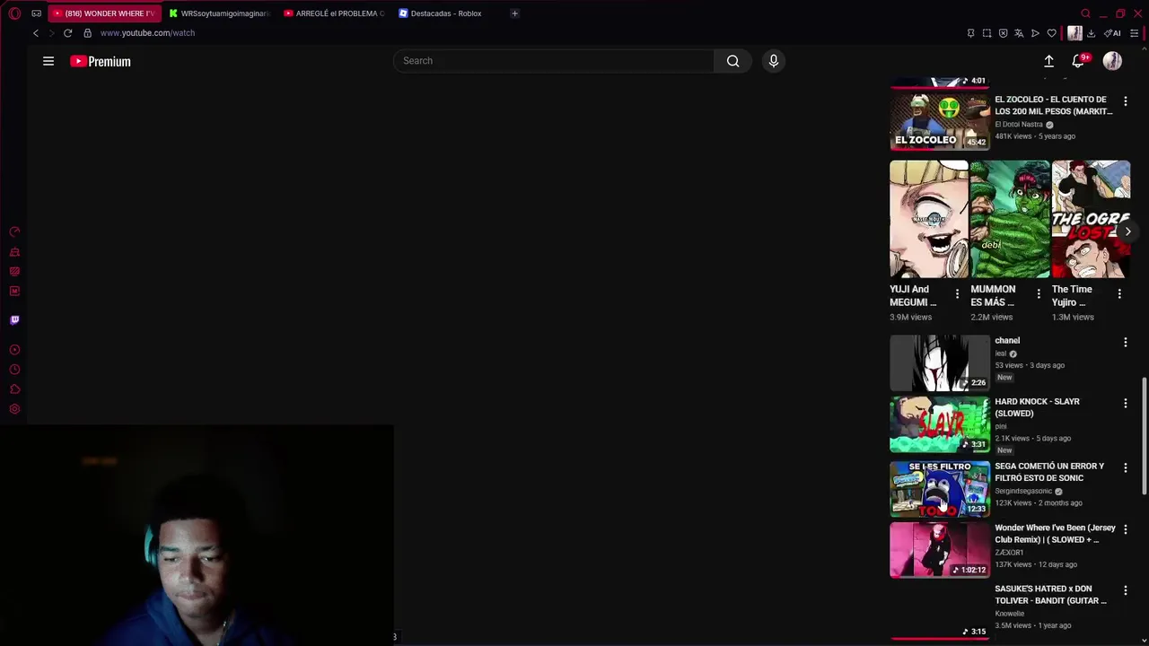Open site security lock info
Image resolution: width=1149 pixels, height=646 pixels.
tap(87, 33)
